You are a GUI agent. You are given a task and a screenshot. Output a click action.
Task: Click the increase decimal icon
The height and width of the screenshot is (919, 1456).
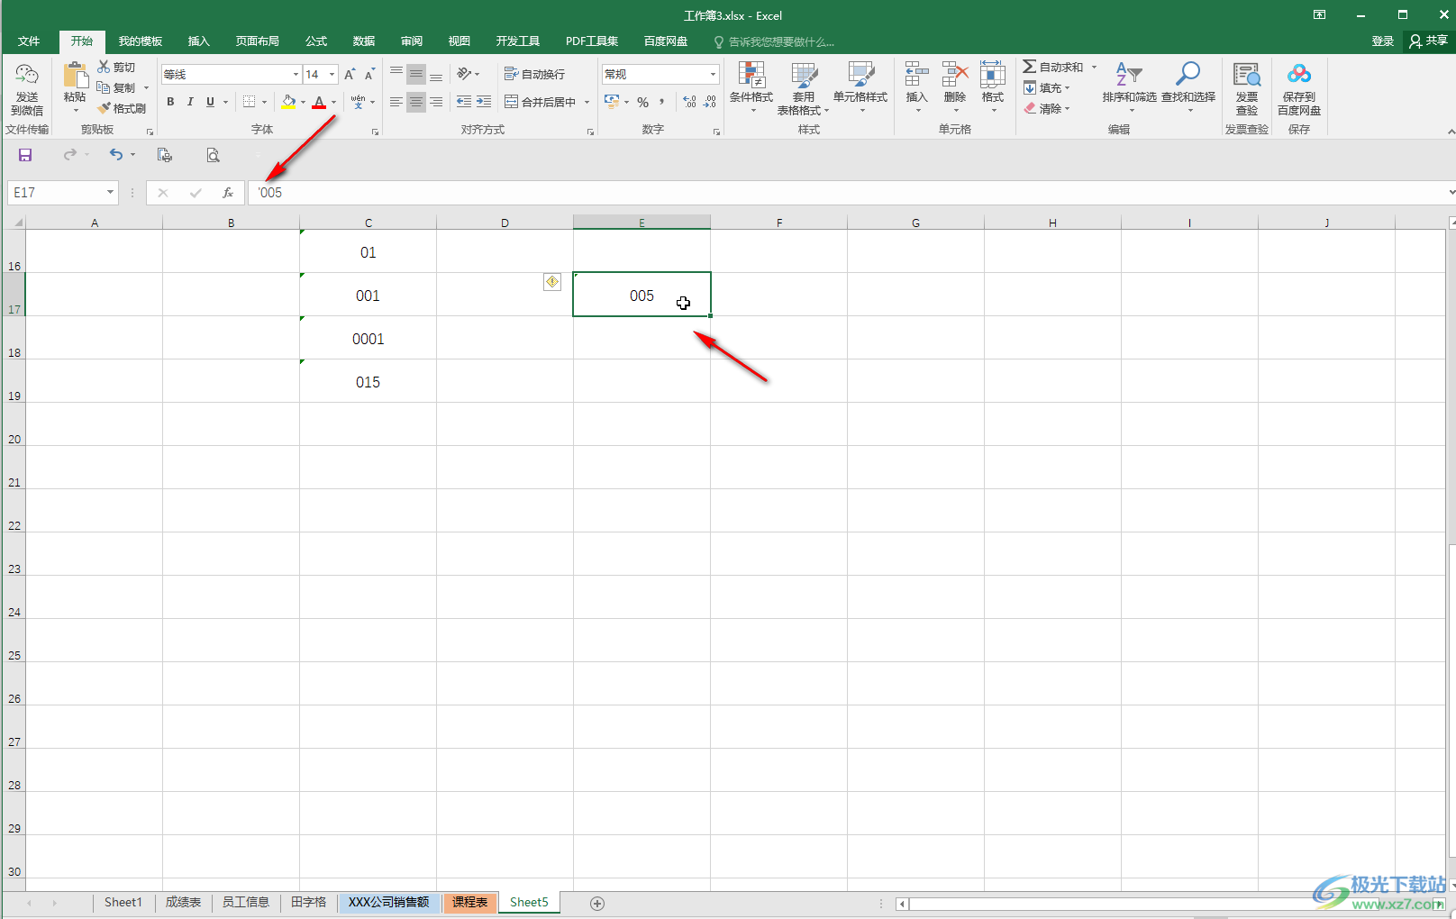point(689,102)
